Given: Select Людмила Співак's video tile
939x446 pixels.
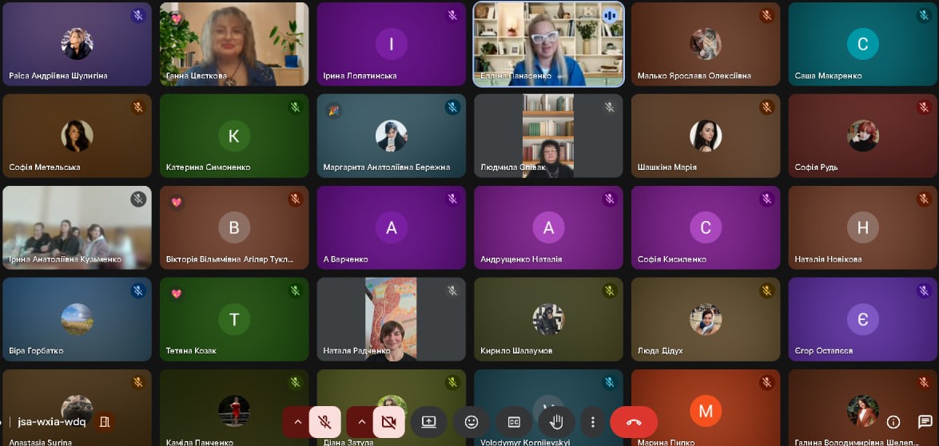Looking at the screenshot, I should coord(548,136).
